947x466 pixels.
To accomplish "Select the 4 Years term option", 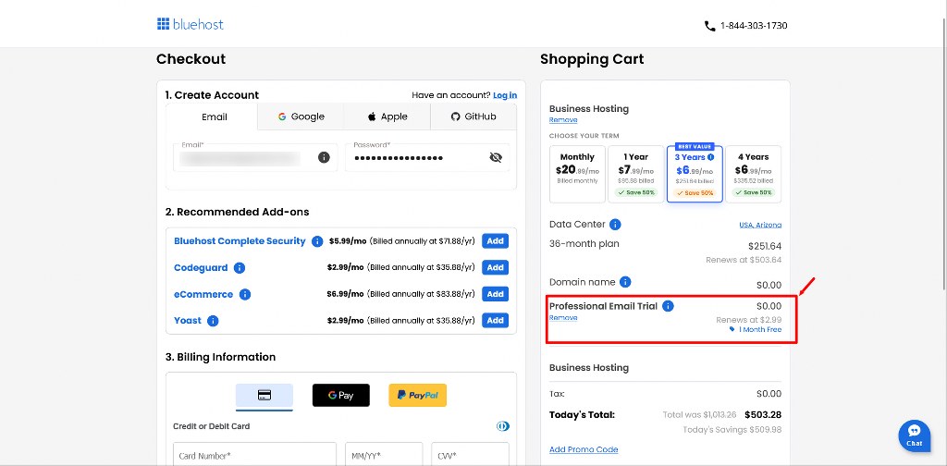I will pos(753,174).
